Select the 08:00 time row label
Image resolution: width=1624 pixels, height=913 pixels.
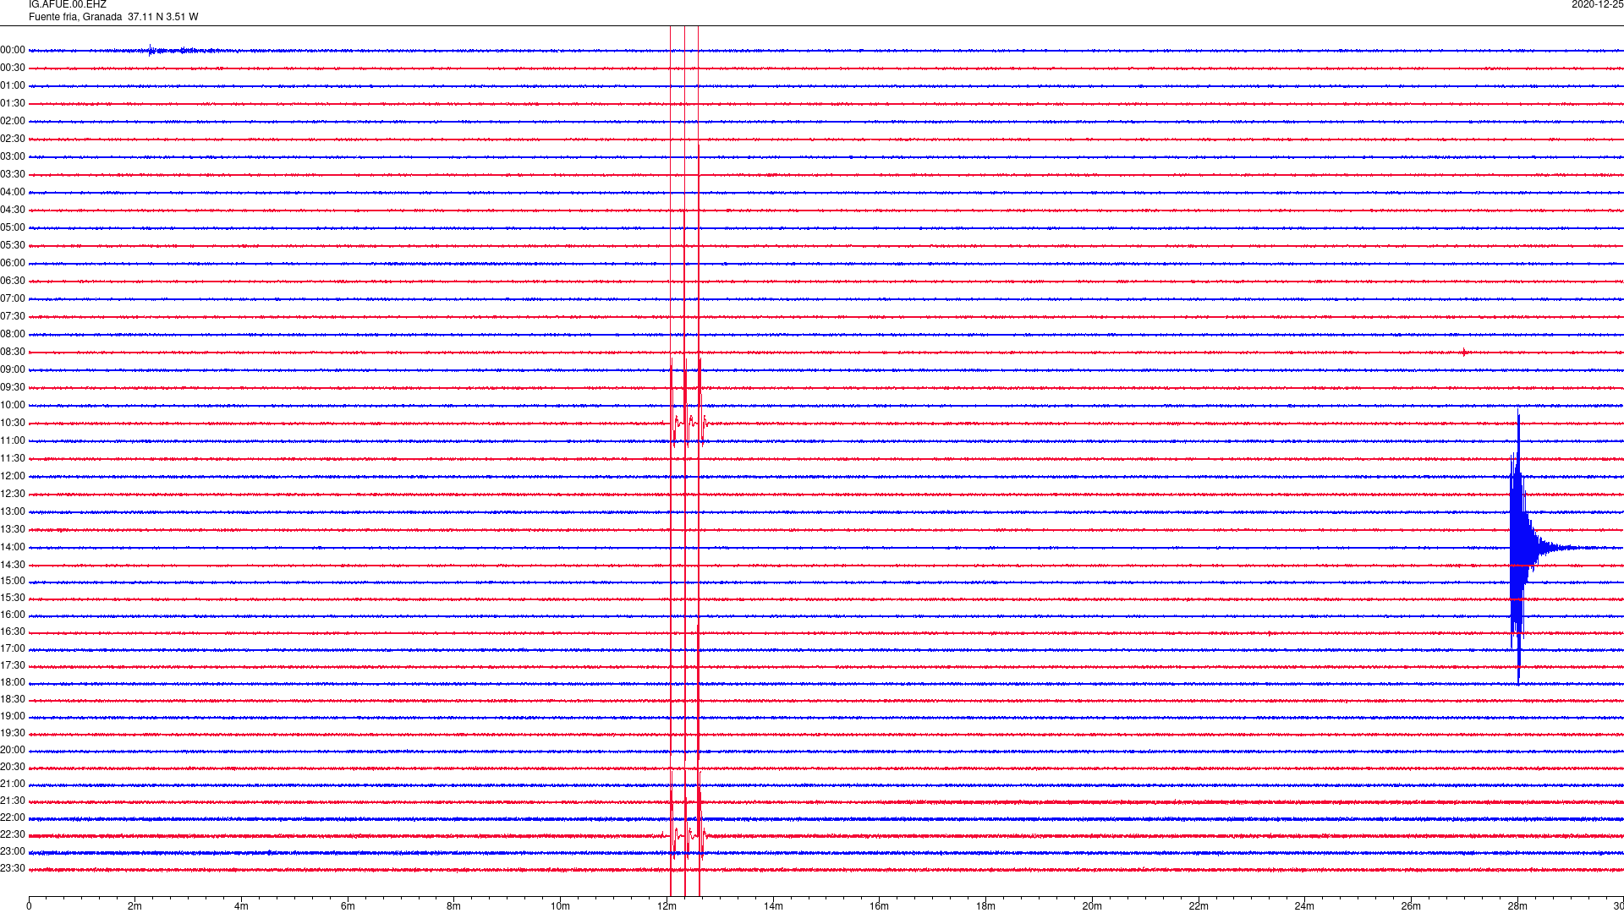[x=13, y=335]
